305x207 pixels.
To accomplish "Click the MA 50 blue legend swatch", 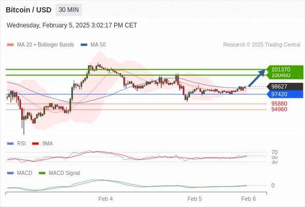I will [84, 45].
